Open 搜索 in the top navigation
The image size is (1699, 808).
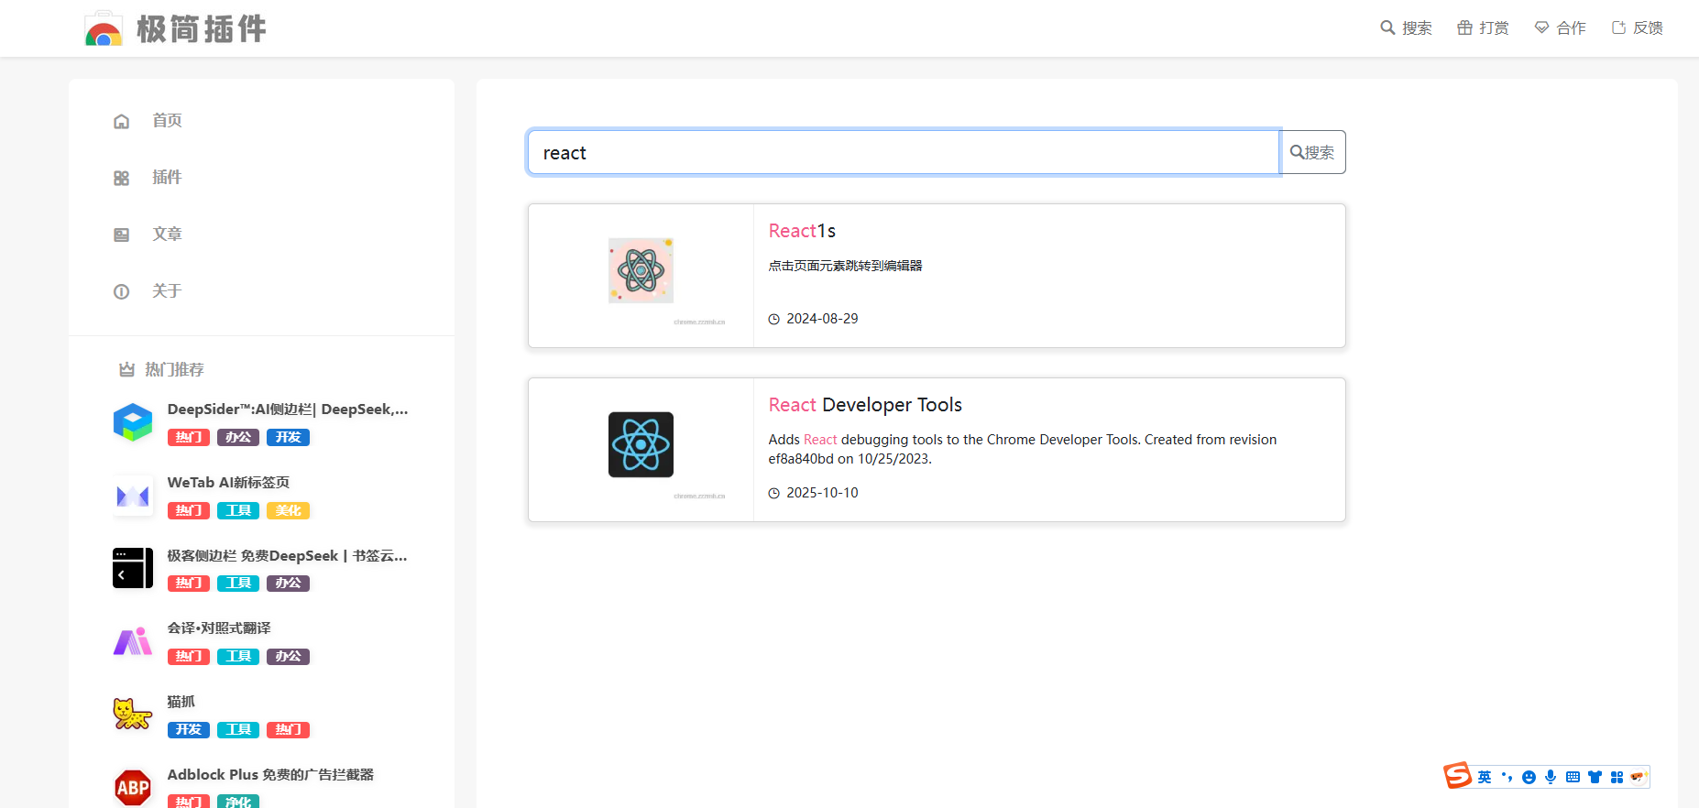[1406, 27]
